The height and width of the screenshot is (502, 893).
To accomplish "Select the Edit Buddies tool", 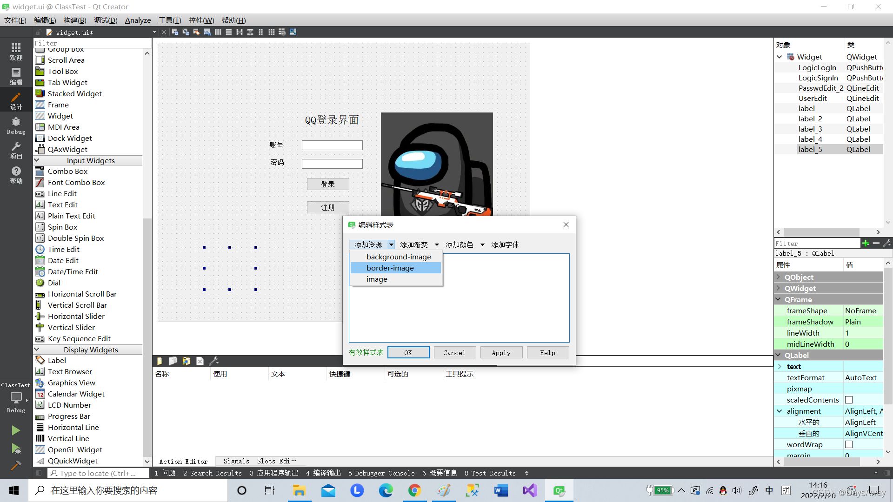I will [196, 32].
